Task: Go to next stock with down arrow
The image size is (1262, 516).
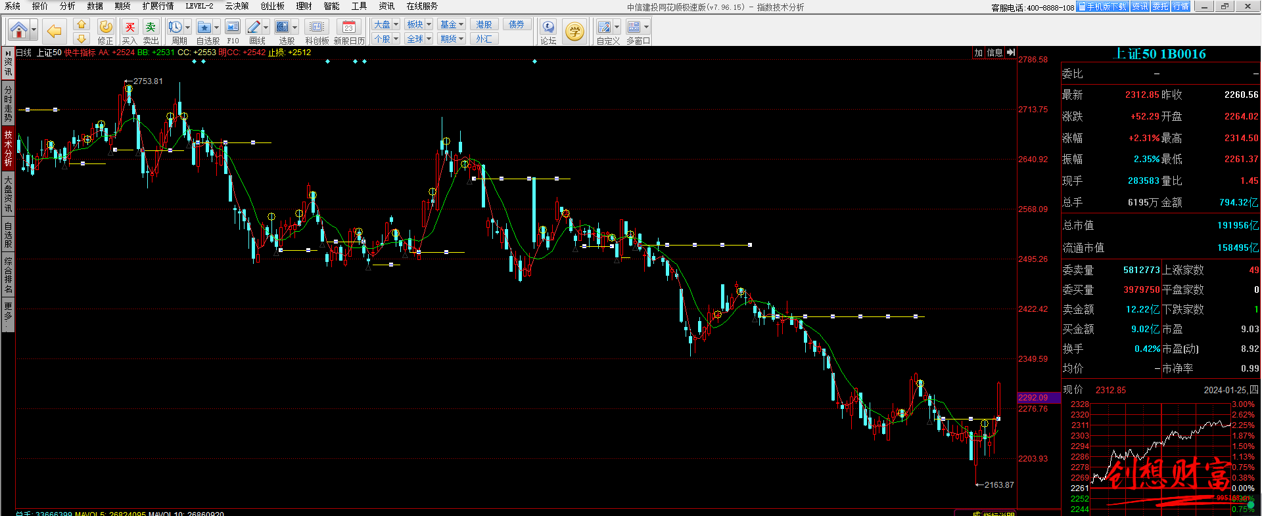Action: pyautogui.click(x=82, y=38)
